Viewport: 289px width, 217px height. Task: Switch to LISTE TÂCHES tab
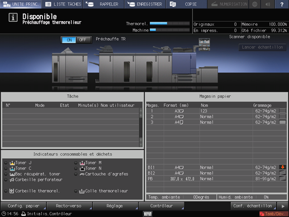click(63, 4)
